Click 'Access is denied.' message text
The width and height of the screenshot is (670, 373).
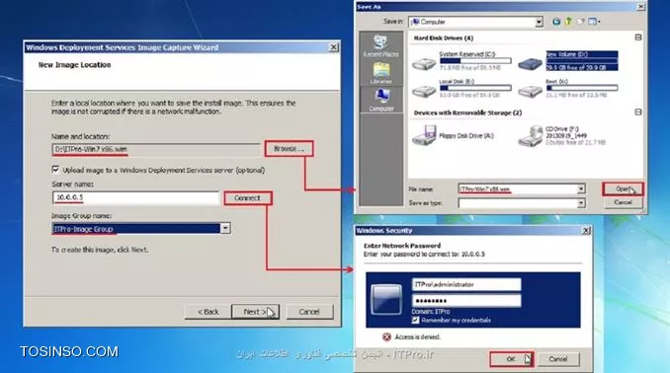[417, 336]
